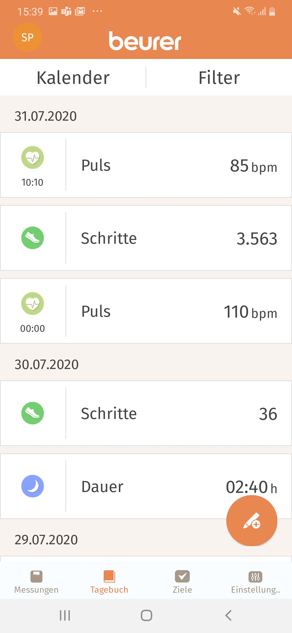Tap the pulse heart icon at 10:10
This screenshot has width=292, height=633.
pos(33,157)
